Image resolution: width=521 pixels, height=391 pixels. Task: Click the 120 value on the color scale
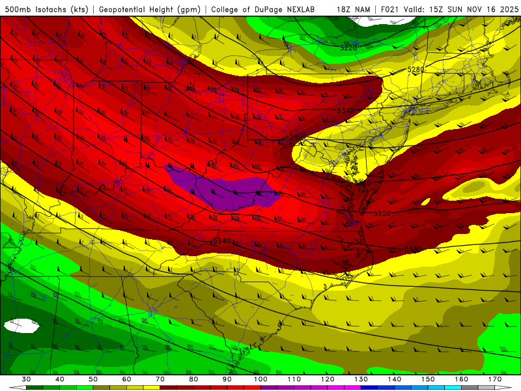pyautogui.click(x=328, y=379)
